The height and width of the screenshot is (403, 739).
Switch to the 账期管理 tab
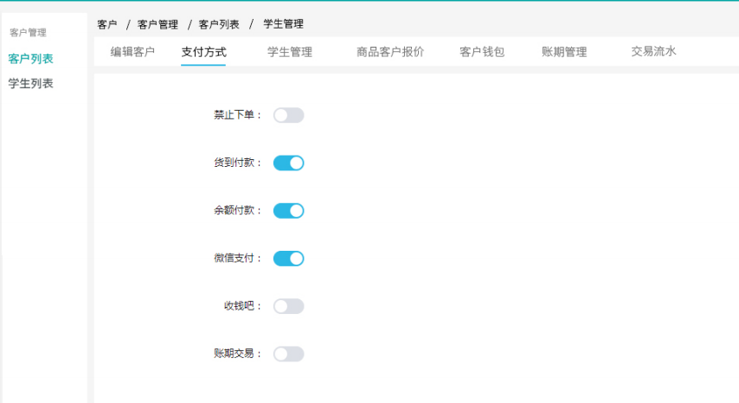(564, 52)
